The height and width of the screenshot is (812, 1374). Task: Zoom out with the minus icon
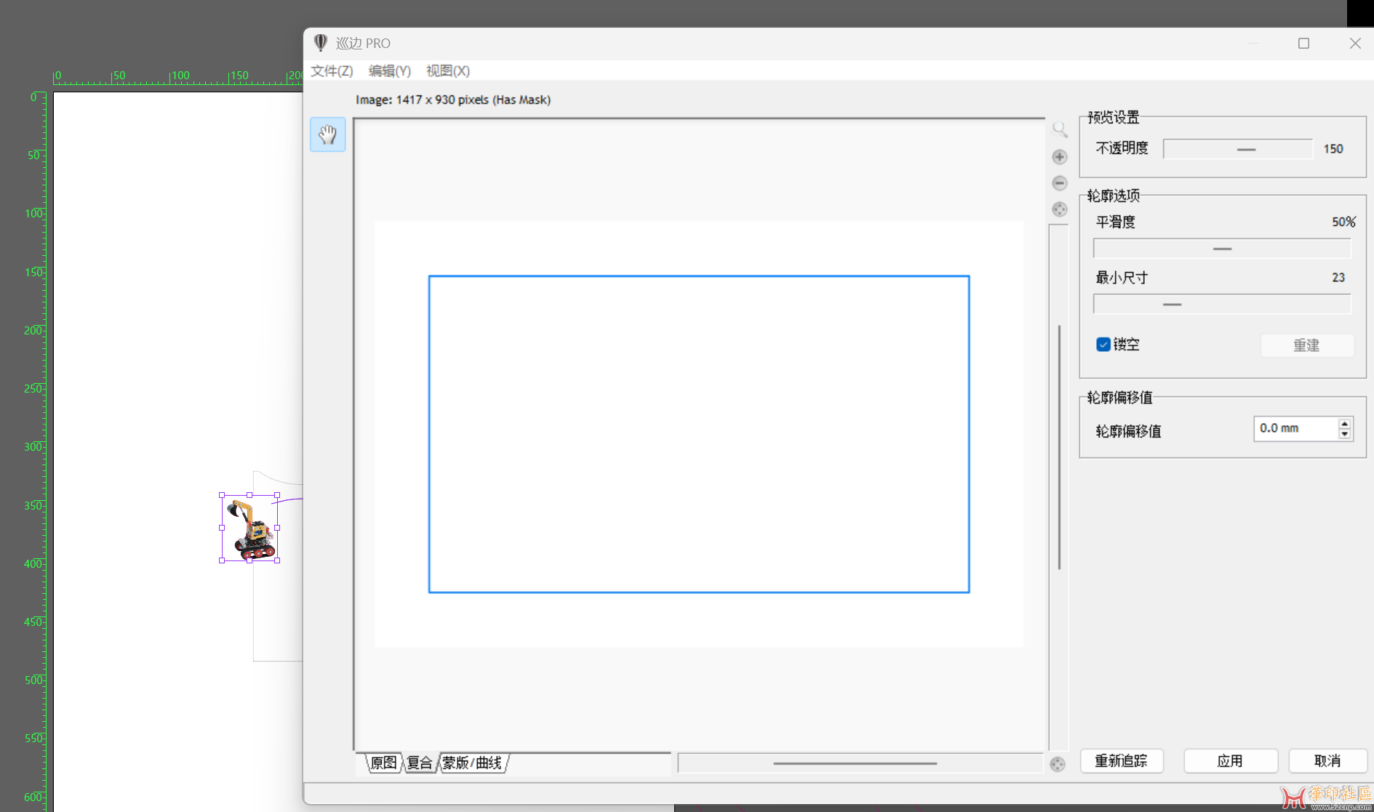click(1060, 183)
